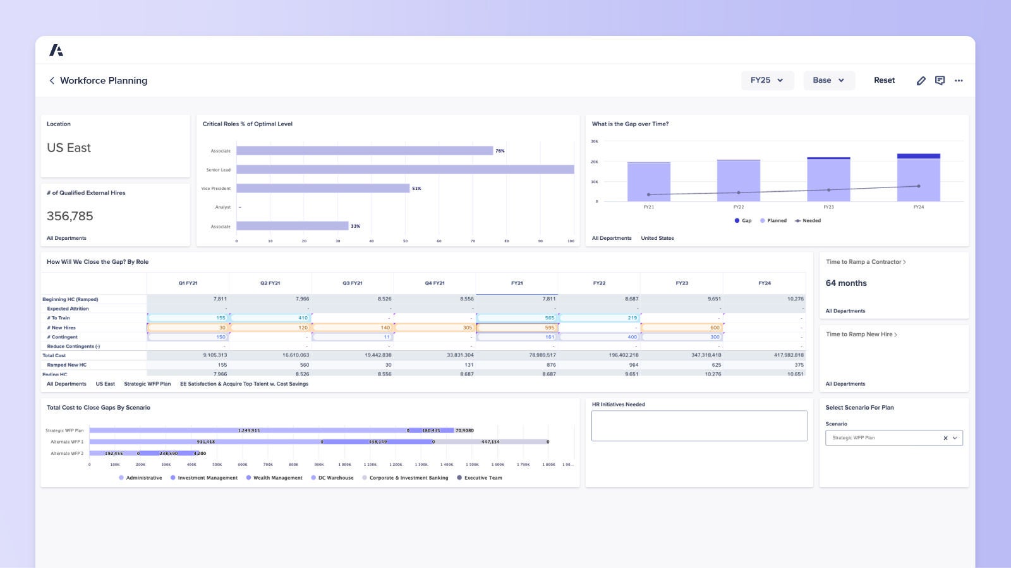
Task: Toggle the Planned legend item
Action: (x=773, y=220)
